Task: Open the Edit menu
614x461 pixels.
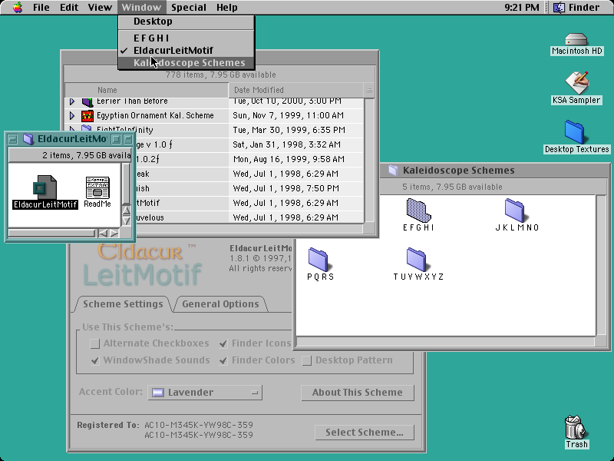Action: 69,8
